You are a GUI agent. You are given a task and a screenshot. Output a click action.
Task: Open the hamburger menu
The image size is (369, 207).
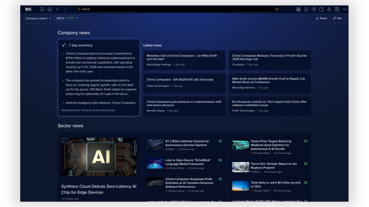pos(42,9)
